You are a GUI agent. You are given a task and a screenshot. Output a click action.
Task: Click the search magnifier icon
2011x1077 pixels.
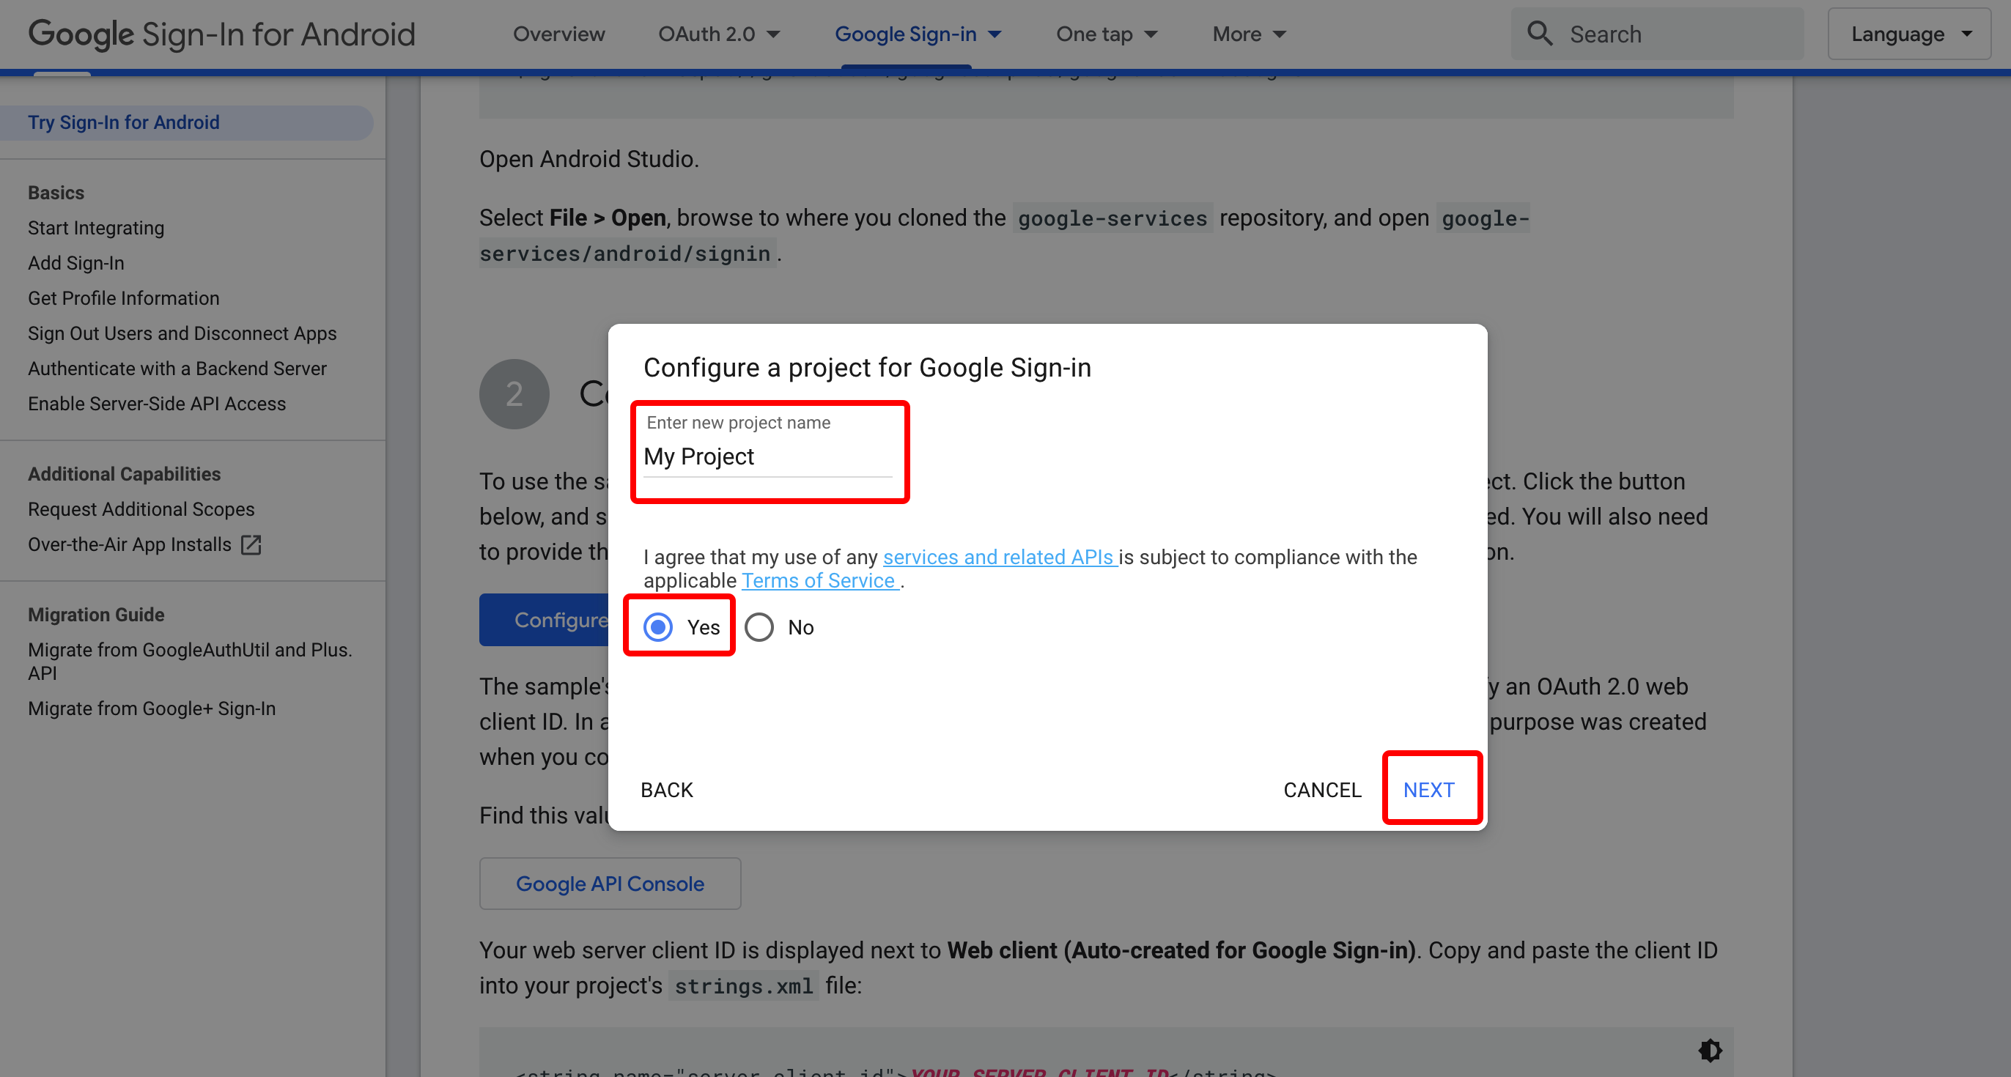tap(1540, 34)
